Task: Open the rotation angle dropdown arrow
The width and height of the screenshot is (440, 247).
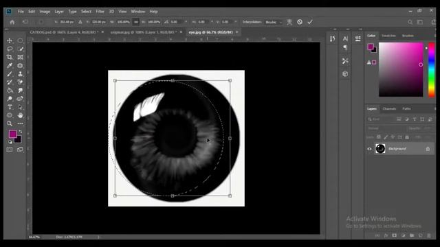Action: 186,22
